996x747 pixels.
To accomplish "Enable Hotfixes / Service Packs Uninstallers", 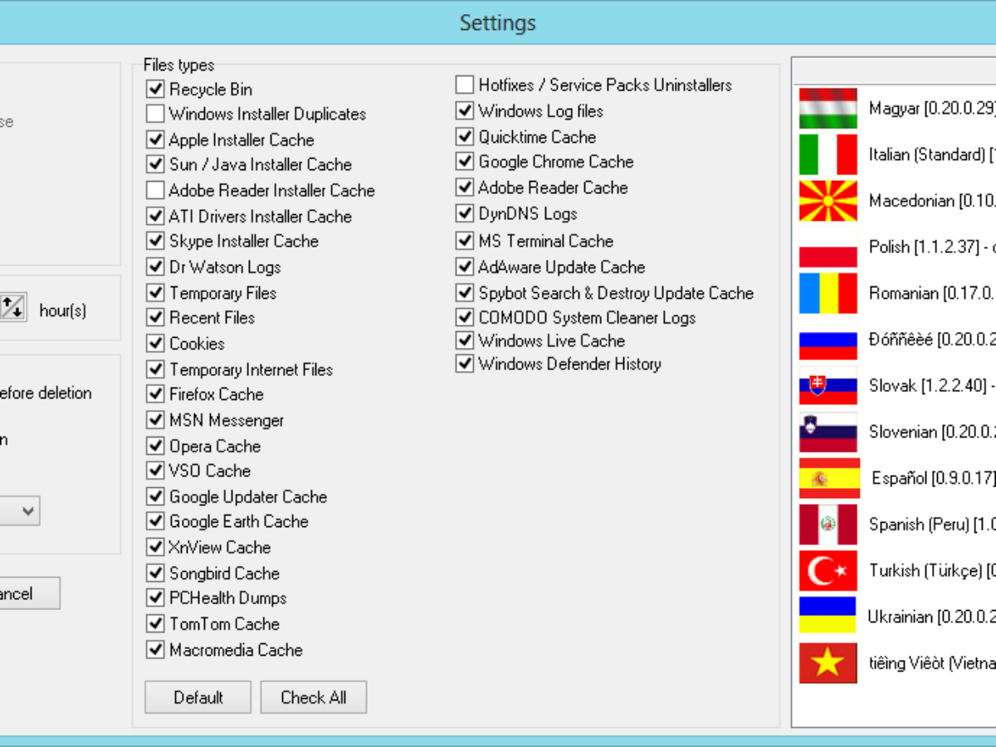I will pos(465,85).
